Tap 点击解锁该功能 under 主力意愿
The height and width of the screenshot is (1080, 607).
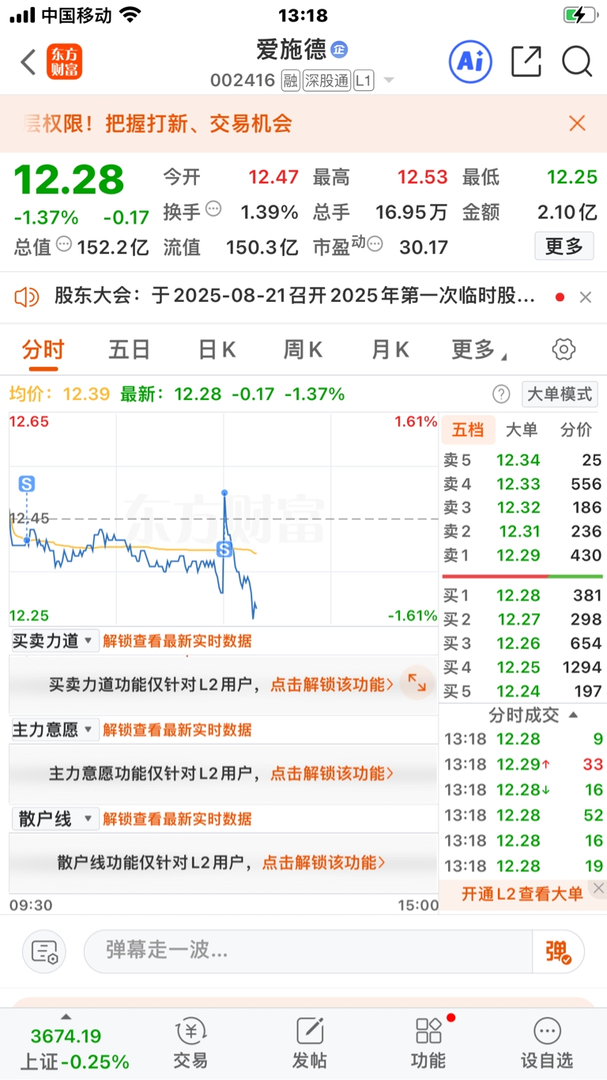point(332,773)
